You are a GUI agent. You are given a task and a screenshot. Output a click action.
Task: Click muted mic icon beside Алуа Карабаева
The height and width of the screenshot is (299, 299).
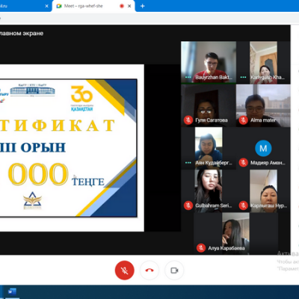click(x=201, y=248)
